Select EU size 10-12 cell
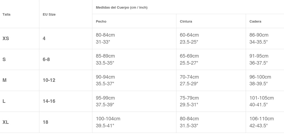 (49, 80)
